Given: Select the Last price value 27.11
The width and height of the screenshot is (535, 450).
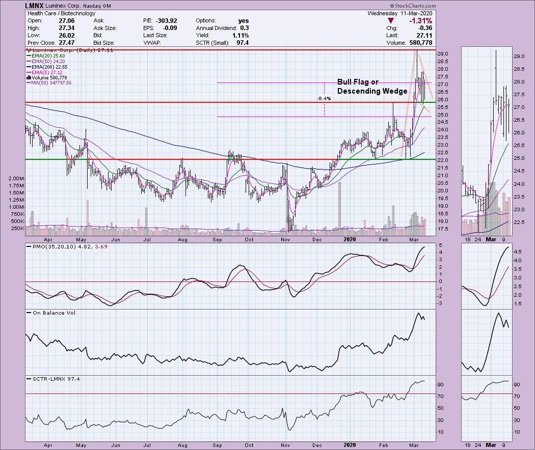Looking at the screenshot, I should click(x=424, y=36).
